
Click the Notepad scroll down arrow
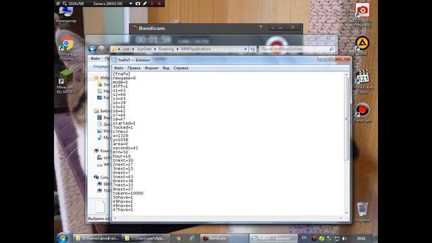(x=346, y=213)
